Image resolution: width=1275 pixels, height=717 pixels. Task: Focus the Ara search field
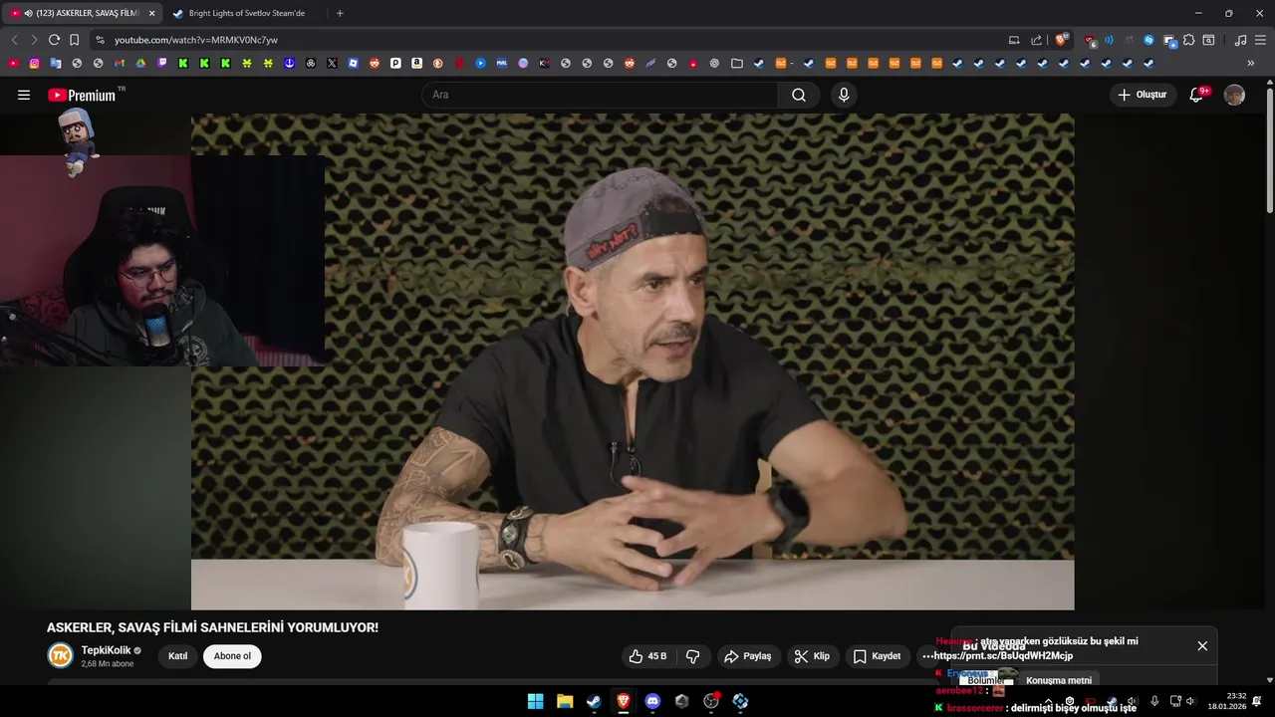point(600,95)
